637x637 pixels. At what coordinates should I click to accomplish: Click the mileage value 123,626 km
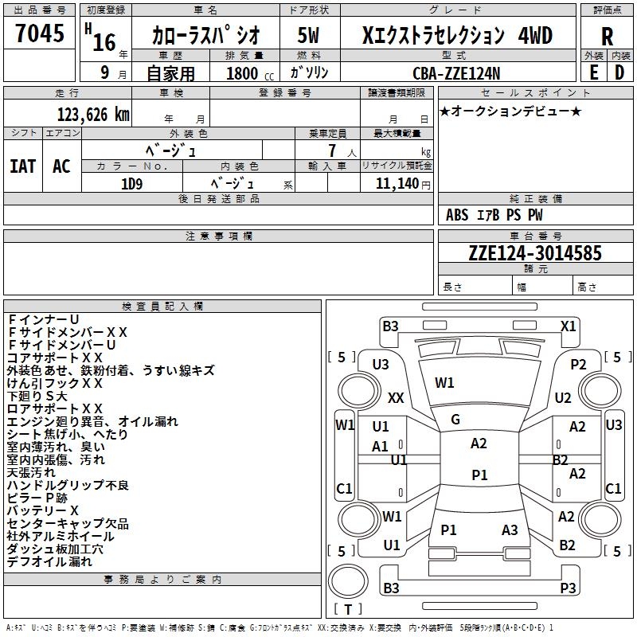[93, 115]
